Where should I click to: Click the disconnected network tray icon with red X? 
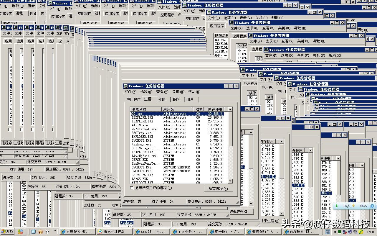coord(344,232)
